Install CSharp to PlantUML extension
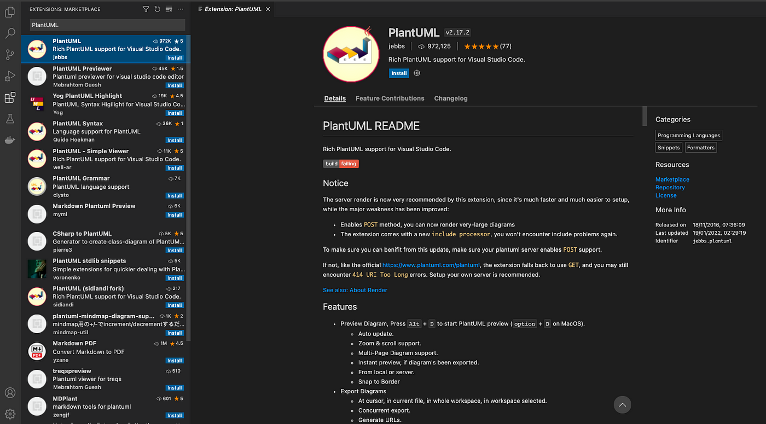Viewport: 766px width, 424px height. tap(175, 251)
